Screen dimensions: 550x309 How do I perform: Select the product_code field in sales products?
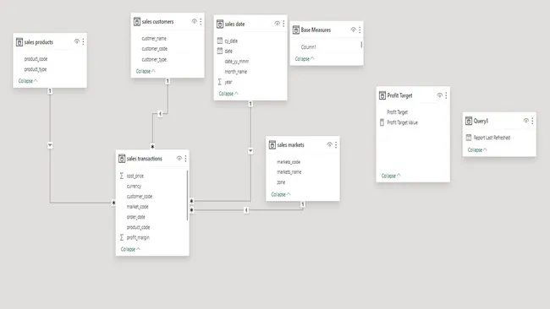pos(36,59)
